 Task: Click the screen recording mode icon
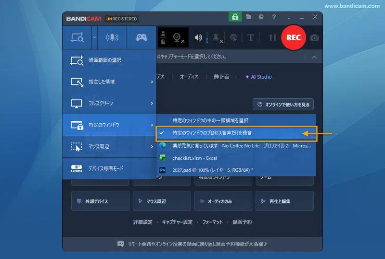[77, 37]
